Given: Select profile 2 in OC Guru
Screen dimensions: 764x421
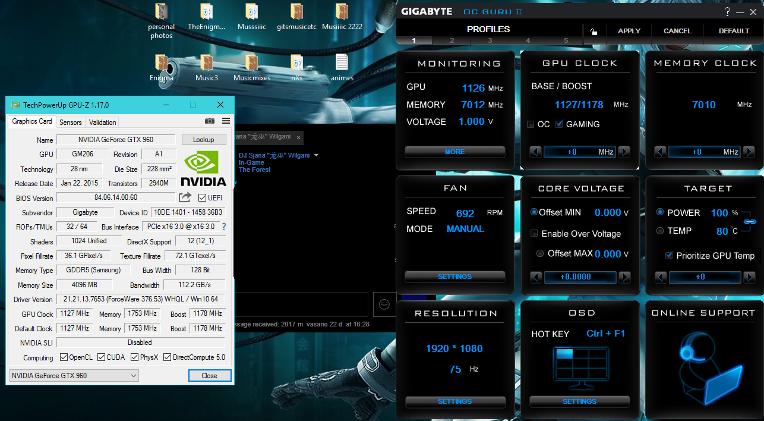Looking at the screenshot, I should (x=452, y=40).
